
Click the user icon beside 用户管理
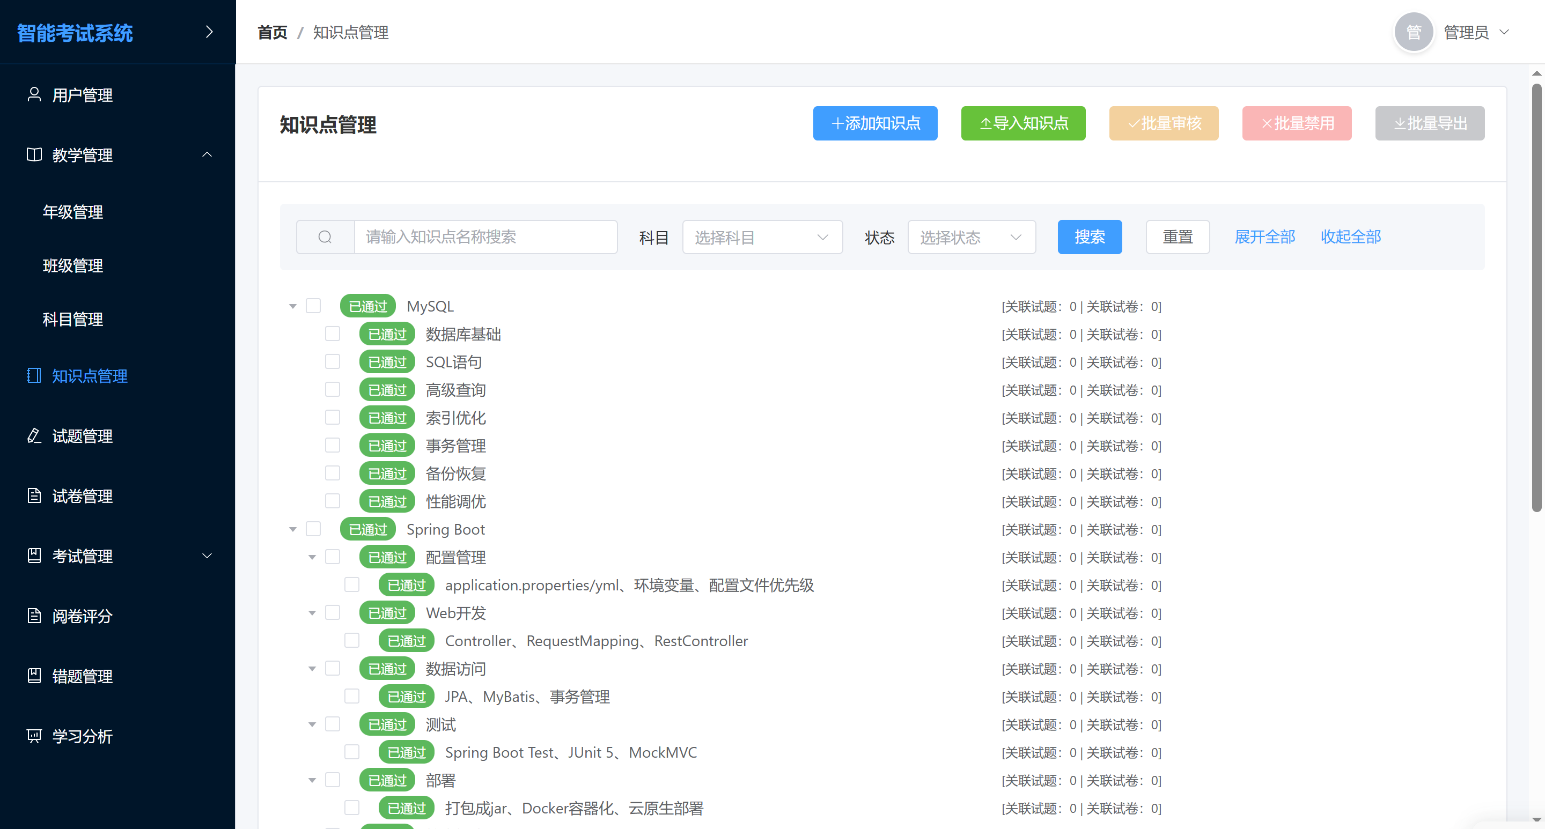click(34, 95)
